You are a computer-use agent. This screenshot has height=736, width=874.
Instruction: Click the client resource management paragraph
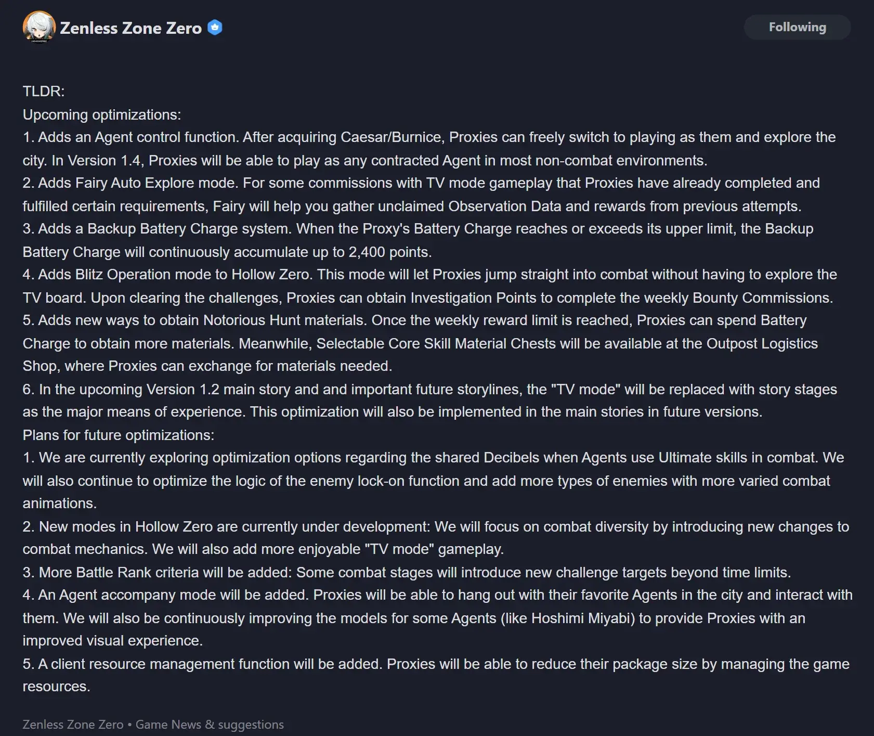click(x=364, y=675)
